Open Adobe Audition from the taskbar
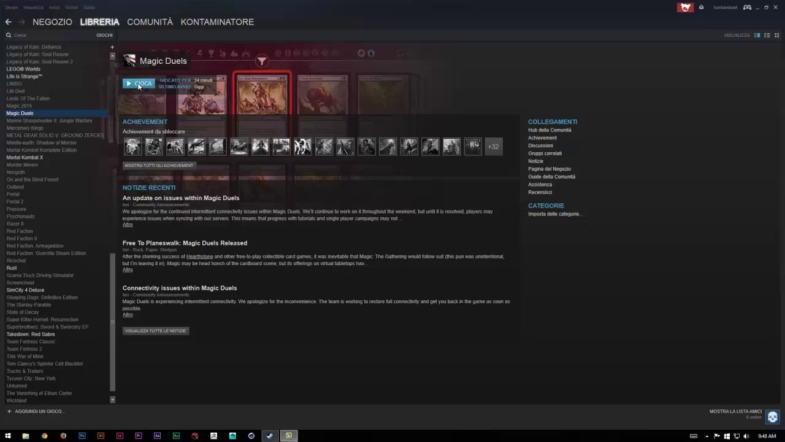This screenshot has height=442, width=785. 176,436
